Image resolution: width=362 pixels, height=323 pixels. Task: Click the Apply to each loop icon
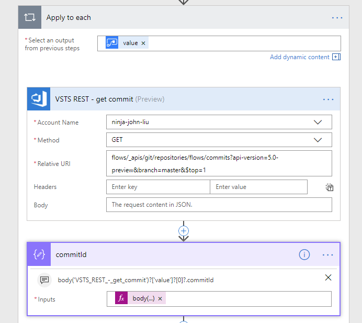[x=29, y=17]
